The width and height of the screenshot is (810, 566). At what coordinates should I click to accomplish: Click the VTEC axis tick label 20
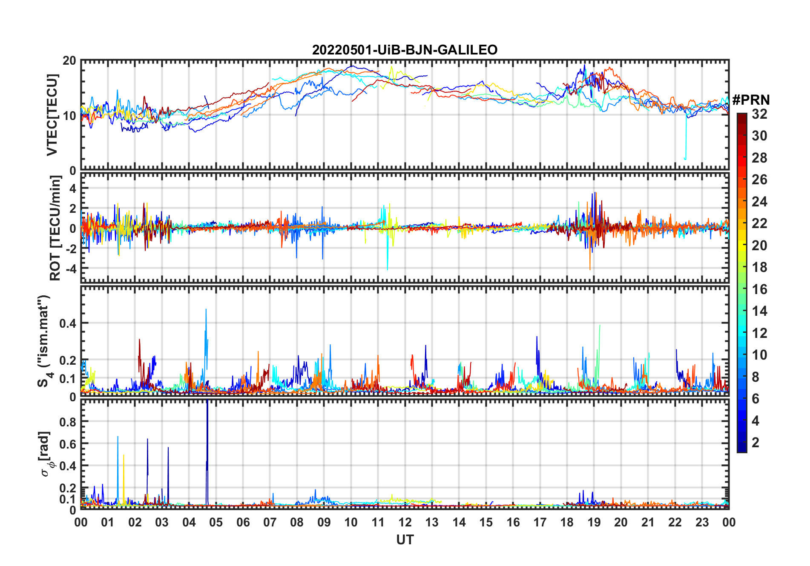[69, 61]
